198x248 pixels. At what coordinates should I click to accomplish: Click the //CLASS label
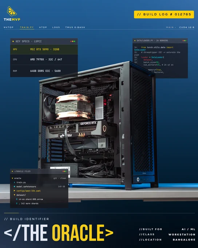tap(147, 235)
